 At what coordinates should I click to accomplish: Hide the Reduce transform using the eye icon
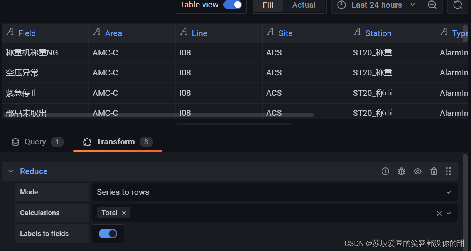coord(417,171)
